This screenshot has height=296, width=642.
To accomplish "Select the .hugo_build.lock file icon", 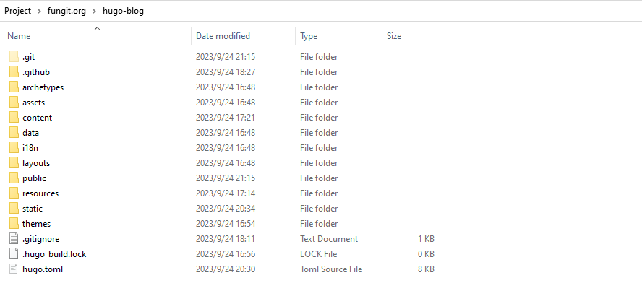I will coord(14,253).
